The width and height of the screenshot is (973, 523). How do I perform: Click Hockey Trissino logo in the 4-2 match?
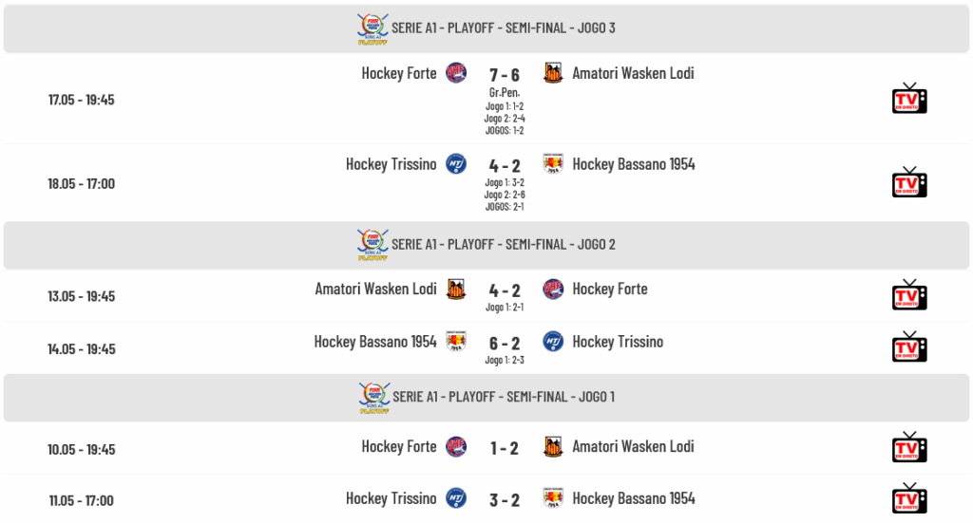[x=456, y=163]
